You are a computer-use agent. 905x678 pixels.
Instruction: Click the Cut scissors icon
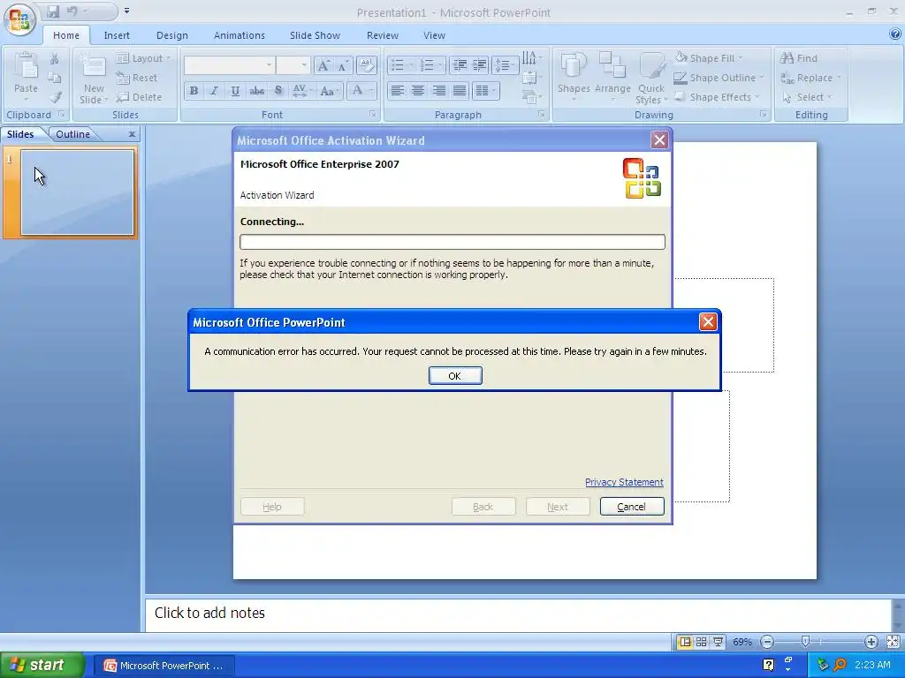pos(54,59)
